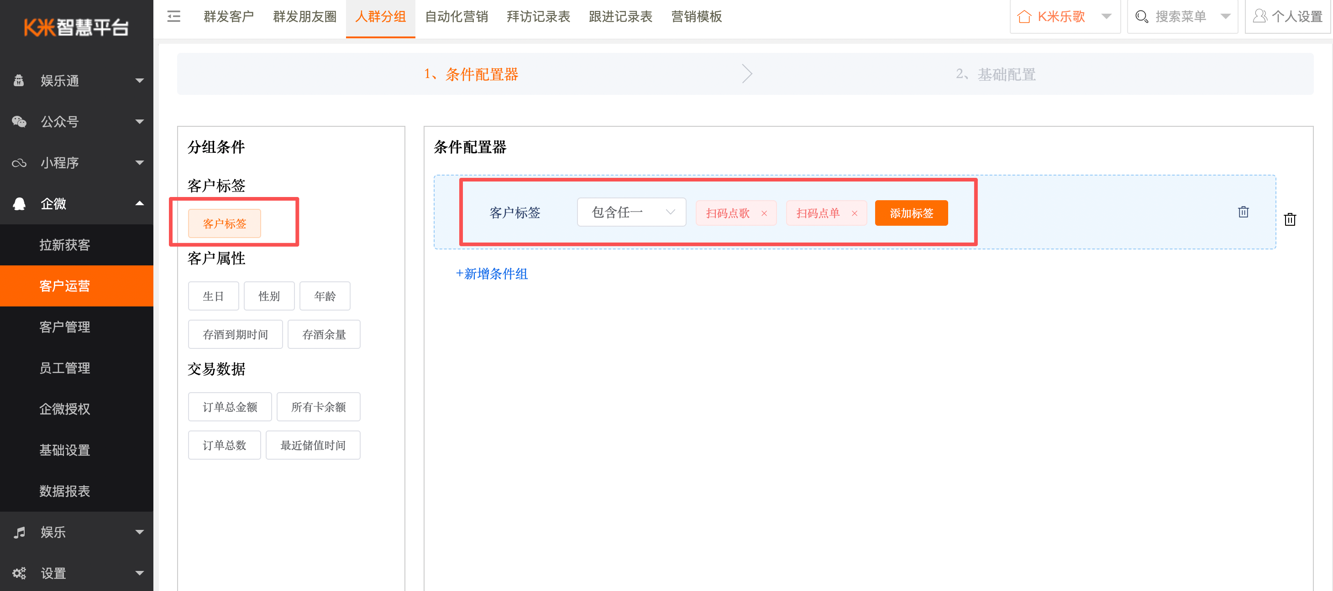Open the K米乐歌 store dropdown arrow

(x=1107, y=16)
